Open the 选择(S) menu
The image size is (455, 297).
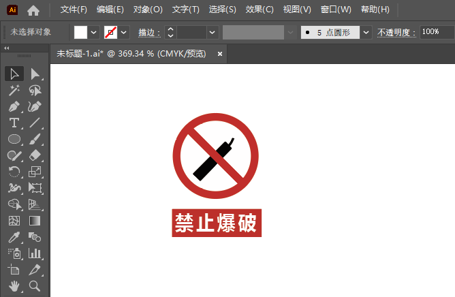pos(223,10)
